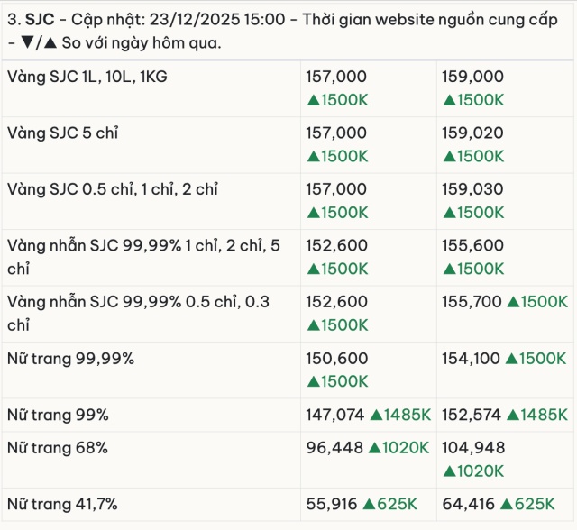577x530 pixels.
Task: Select the "Vàng SJC 1L, 10L, 1KG" row label
Action: coord(87,78)
